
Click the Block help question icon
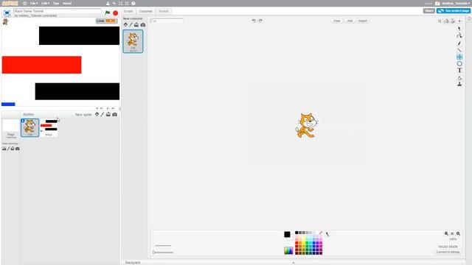[x=133, y=3]
